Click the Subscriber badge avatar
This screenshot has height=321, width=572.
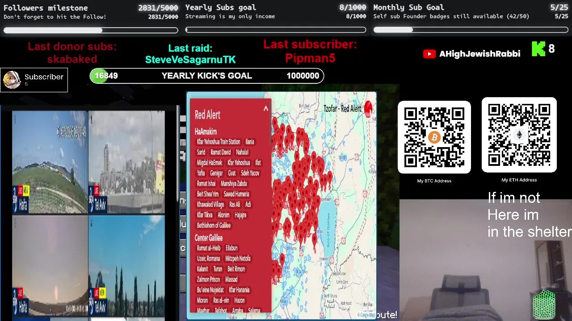(x=12, y=80)
